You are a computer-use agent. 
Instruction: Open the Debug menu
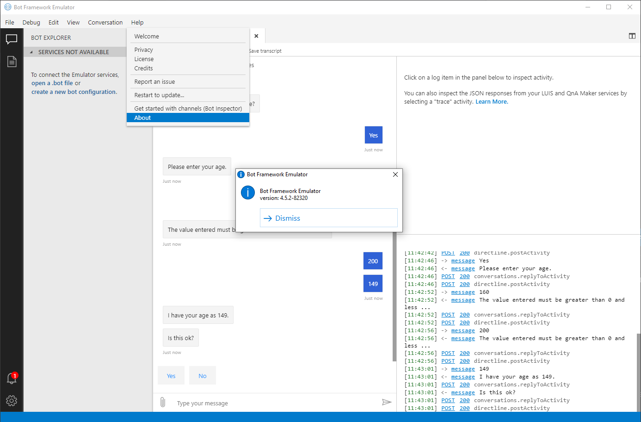coord(31,22)
